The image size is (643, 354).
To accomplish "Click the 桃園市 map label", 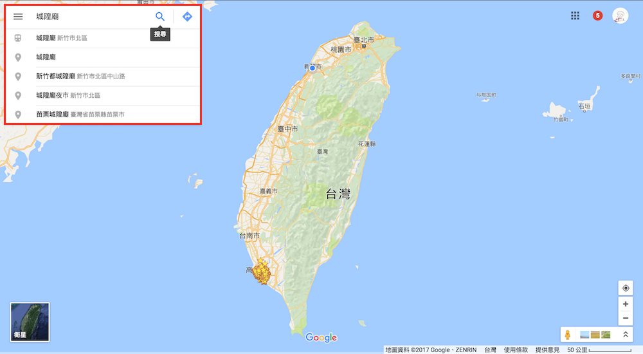I will [341, 50].
